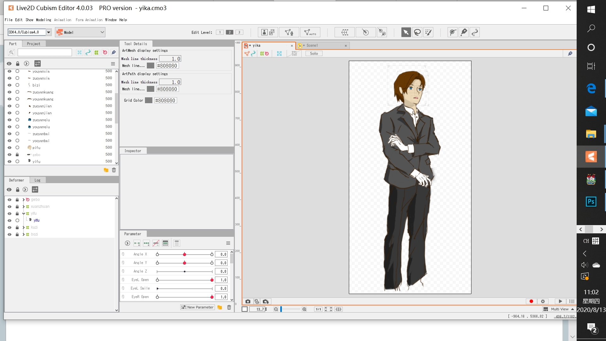Select the Lasso selection tool
The image size is (606, 341).
pos(417,32)
